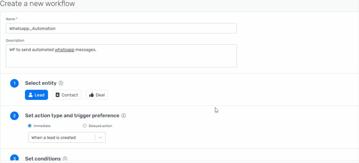Click the info icon beside Select entity
Screen dimensions: 359x163
[x=61, y=83]
